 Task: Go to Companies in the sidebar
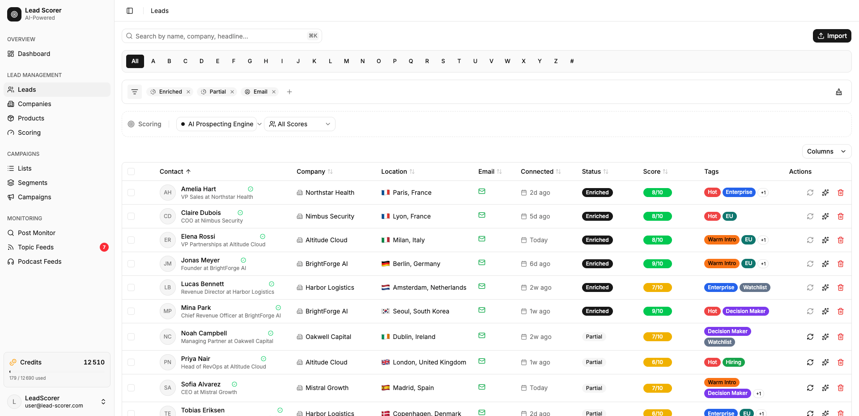[x=34, y=104]
